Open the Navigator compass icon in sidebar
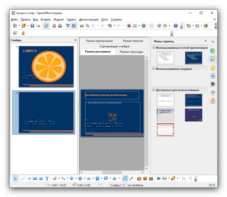227x197 pixels. (x=213, y=101)
